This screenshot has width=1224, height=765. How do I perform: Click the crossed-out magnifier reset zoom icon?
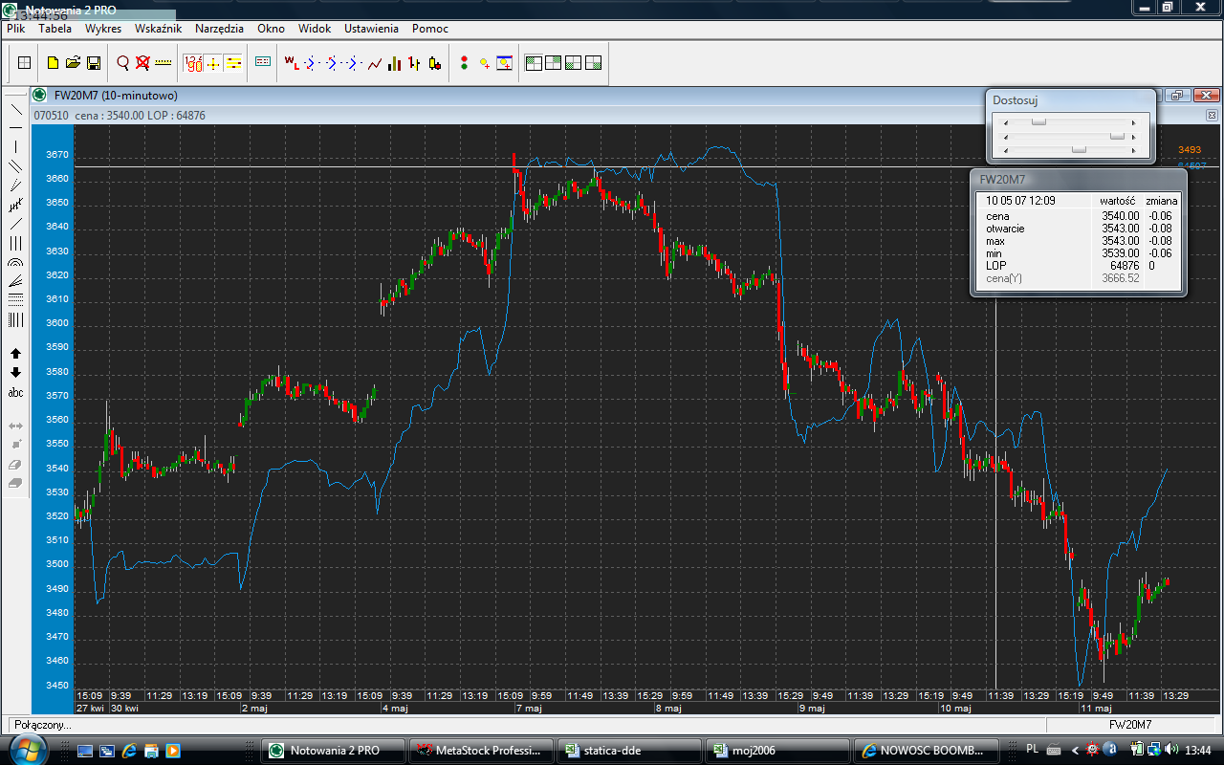click(142, 63)
